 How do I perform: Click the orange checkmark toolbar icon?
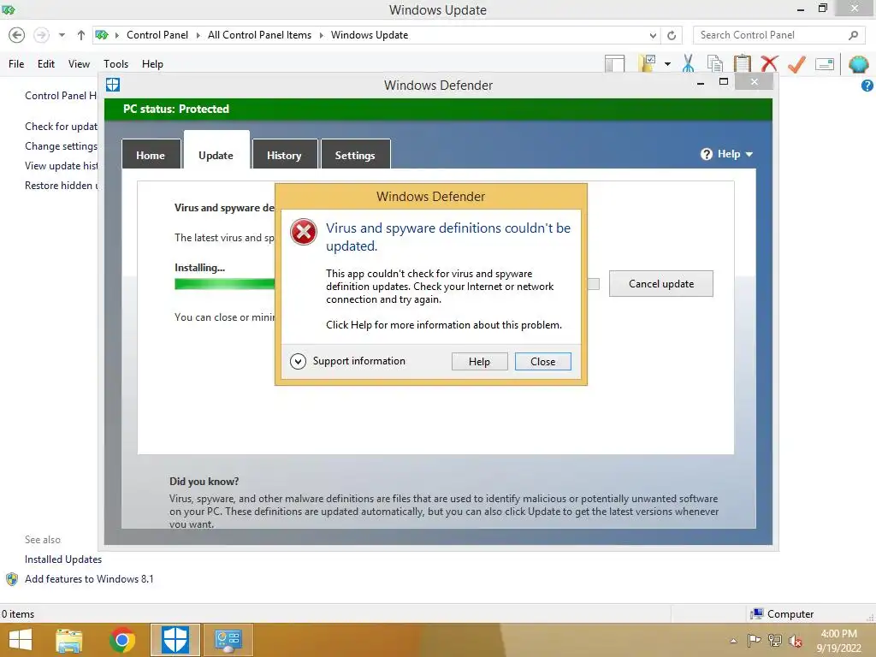[796, 63]
